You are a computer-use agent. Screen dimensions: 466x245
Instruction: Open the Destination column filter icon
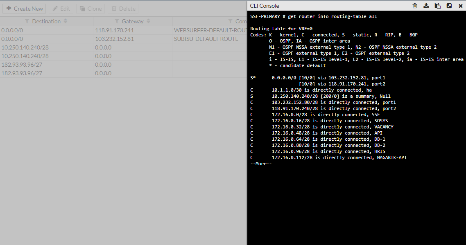pos(27,21)
